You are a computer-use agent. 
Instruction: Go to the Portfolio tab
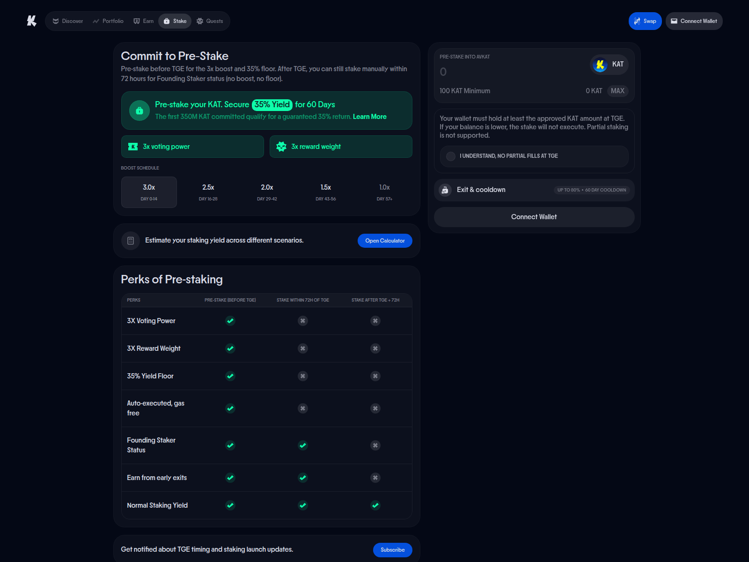pyautogui.click(x=108, y=21)
